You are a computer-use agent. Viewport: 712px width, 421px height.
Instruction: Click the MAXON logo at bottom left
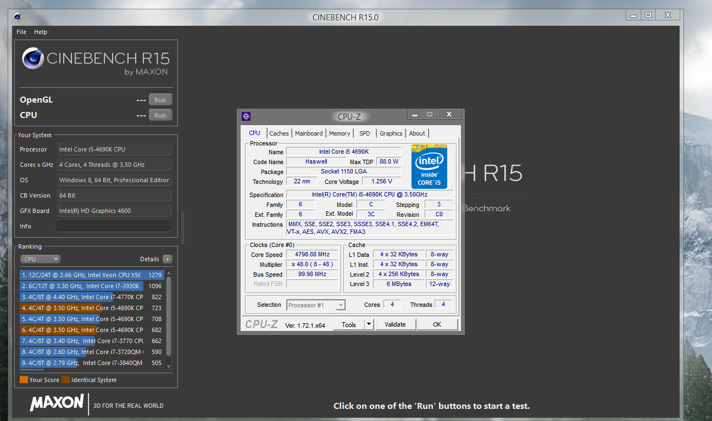57,403
